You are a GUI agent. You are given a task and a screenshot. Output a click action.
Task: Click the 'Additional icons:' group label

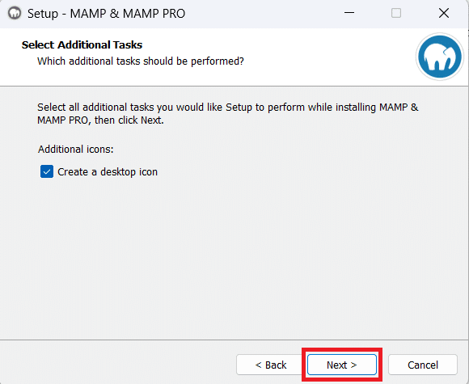tap(76, 149)
